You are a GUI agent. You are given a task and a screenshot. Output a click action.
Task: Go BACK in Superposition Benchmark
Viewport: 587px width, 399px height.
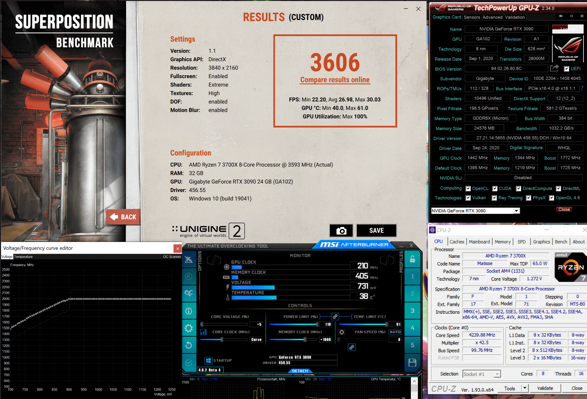(123, 217)
